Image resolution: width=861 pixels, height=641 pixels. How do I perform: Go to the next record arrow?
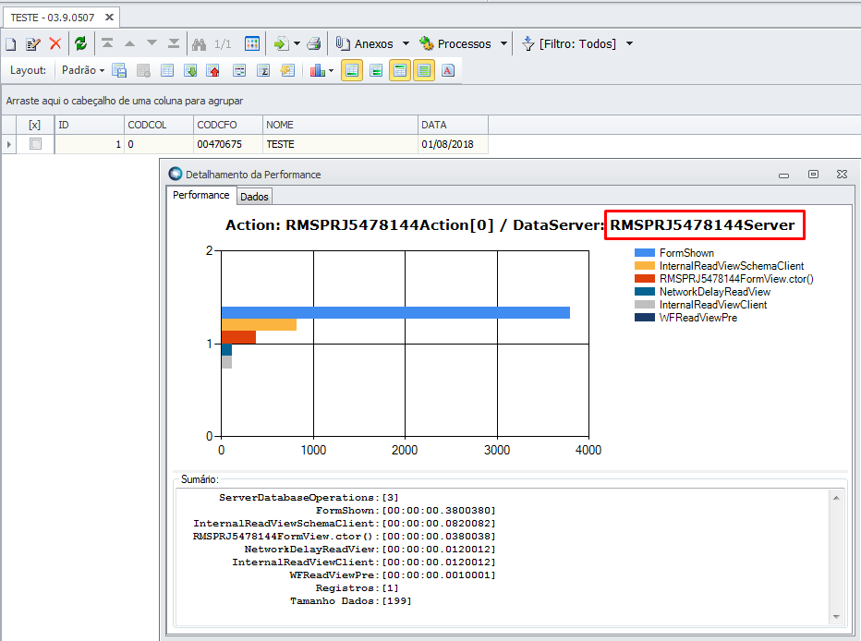(x=152, y=43)
